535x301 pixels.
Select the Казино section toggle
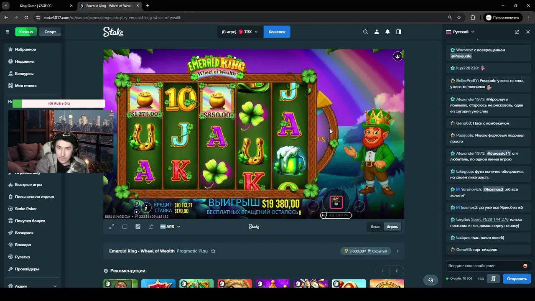coord(26,32)
